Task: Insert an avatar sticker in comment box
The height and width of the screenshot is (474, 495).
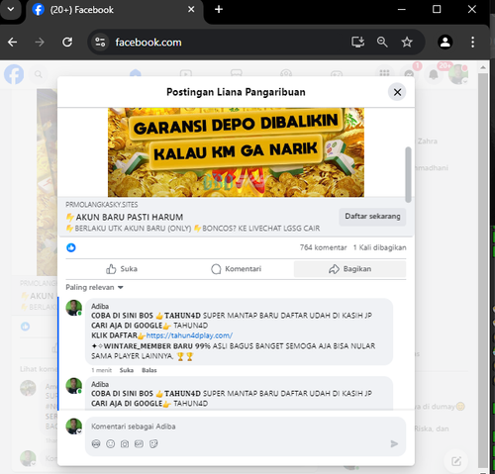Action: 96,444
